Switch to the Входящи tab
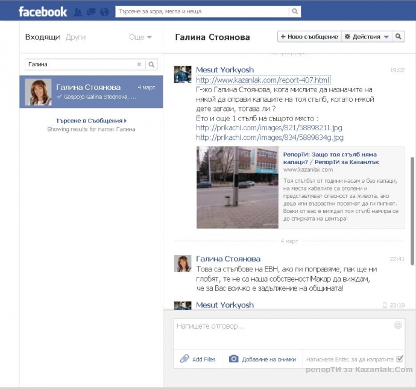Viewport: 416px width, 389px height. click(x=42, y=37)
